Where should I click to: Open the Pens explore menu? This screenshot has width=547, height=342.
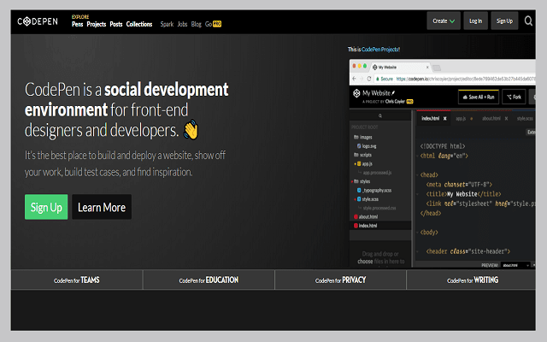tap(84, 25)
